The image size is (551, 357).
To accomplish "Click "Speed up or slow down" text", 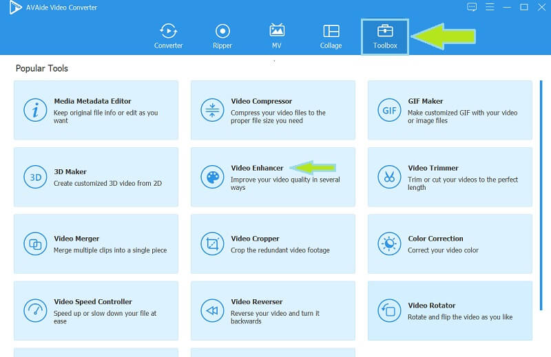I will pyautogui.click(x=105, y=317).
